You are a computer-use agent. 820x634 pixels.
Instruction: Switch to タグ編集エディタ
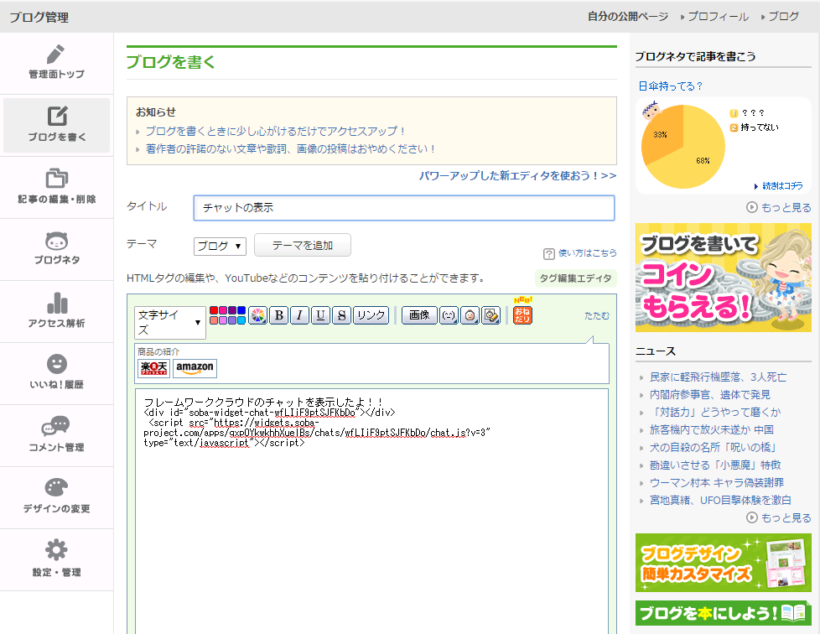[x=575, y=278]
